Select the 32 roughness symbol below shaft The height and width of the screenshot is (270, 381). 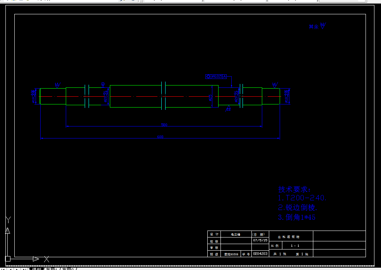228,108
